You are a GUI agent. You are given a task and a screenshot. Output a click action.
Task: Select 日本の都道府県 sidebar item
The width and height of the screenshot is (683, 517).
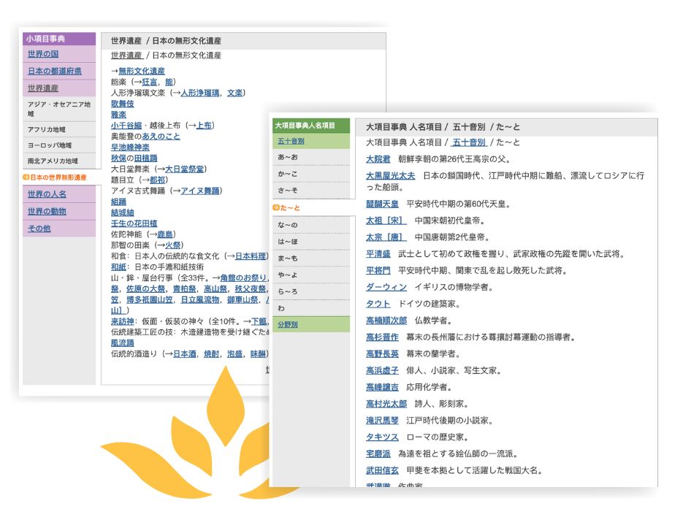tap(54, 72)
